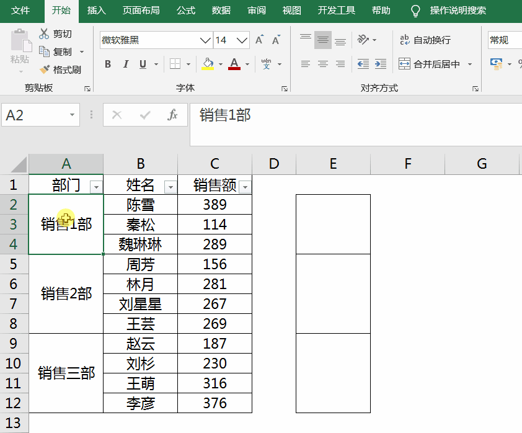Expand font color dropdown arrow
The height and width of the screenshot is (433, 522).
click(x=247, y=64)
